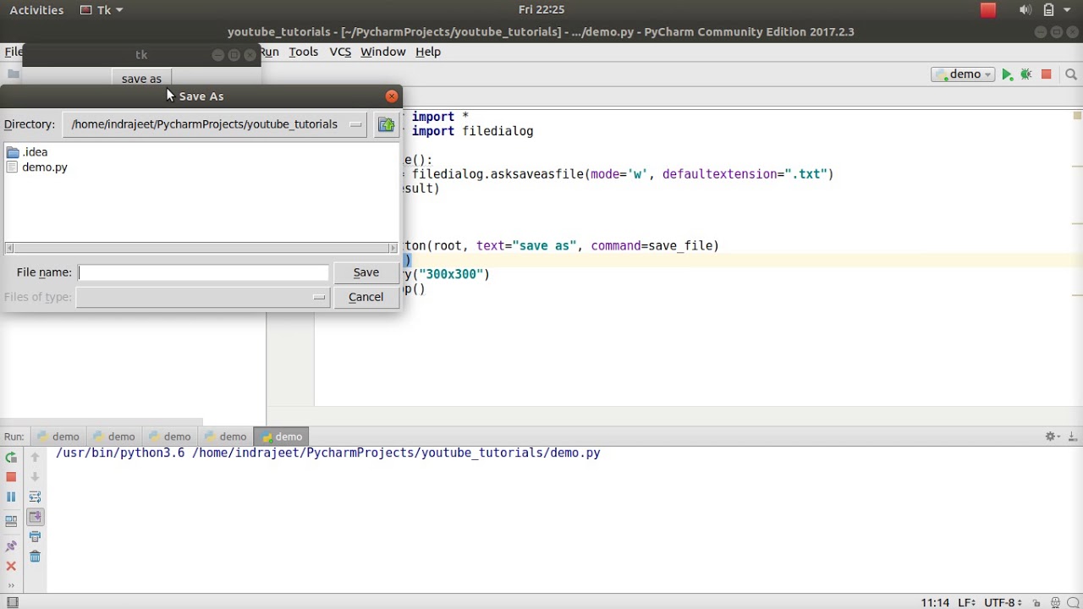Click the Search Everywhere magnifier icon
This screenshot has width=1083, height=609.
pos(1071,74)
